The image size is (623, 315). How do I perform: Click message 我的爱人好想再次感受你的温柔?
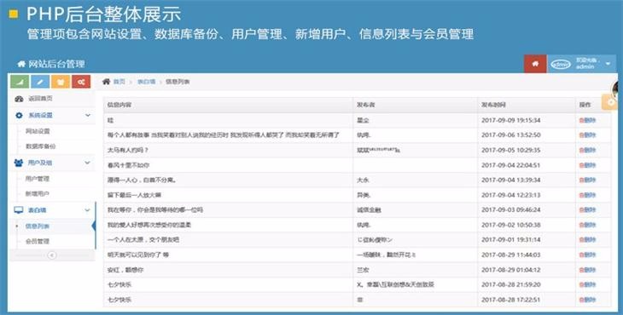(149, 225)
